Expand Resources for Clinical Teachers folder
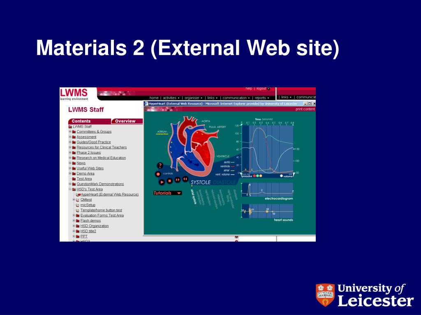Image resolution: width=421 pixels, height=315 pixels. pos(70,147)
